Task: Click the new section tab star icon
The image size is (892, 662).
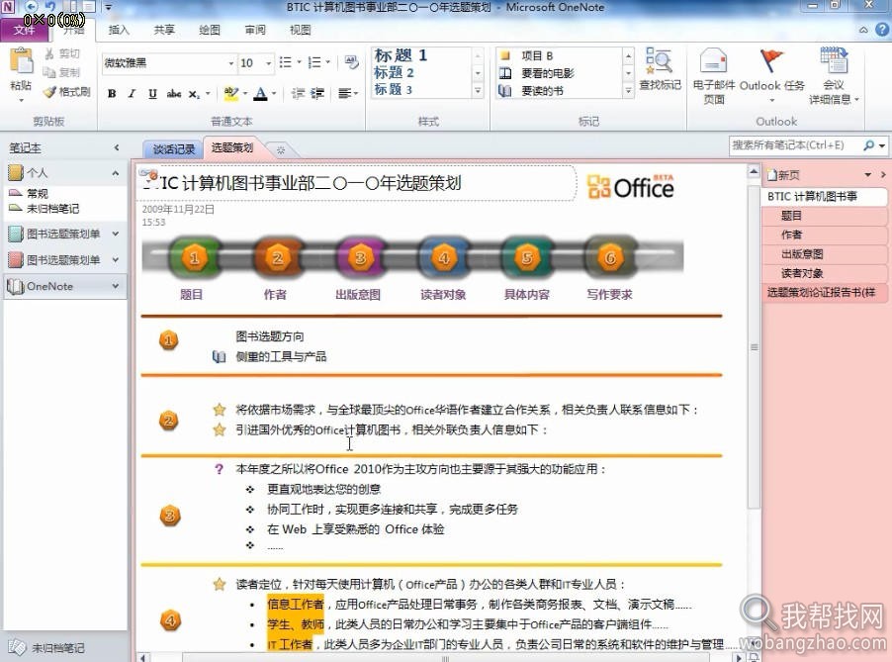Action: [x=281, y=150]
